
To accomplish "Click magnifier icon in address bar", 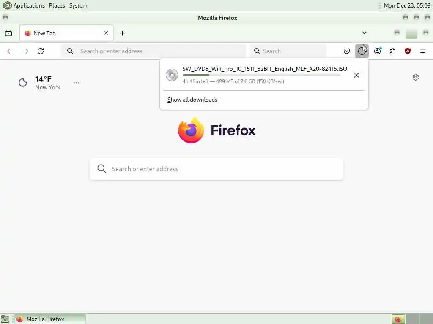I will (70, 51).
